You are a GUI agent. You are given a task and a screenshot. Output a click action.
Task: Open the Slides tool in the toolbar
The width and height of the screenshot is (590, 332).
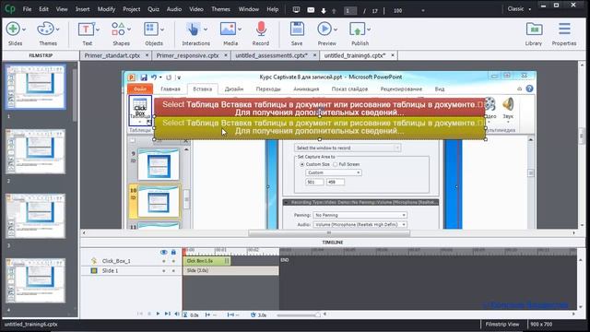pos(13,29)
